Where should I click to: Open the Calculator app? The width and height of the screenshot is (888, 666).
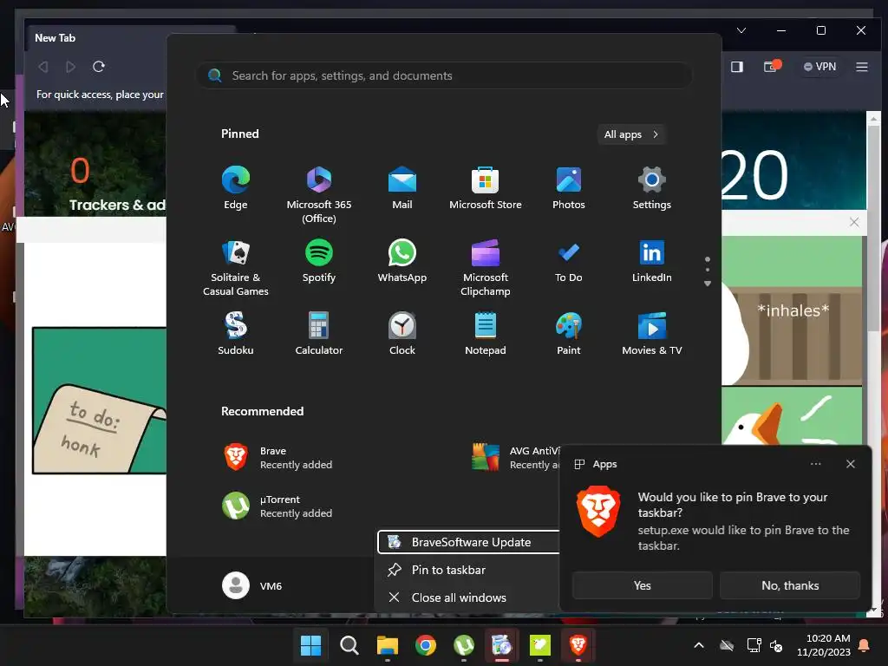coord(319,334)
